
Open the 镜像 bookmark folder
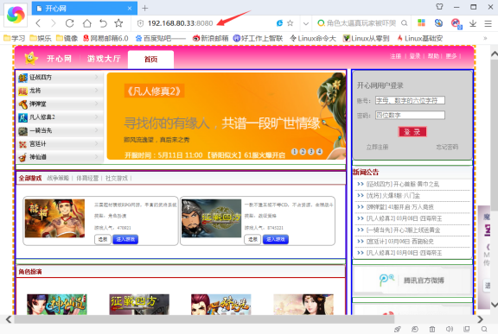click(67, 38)
